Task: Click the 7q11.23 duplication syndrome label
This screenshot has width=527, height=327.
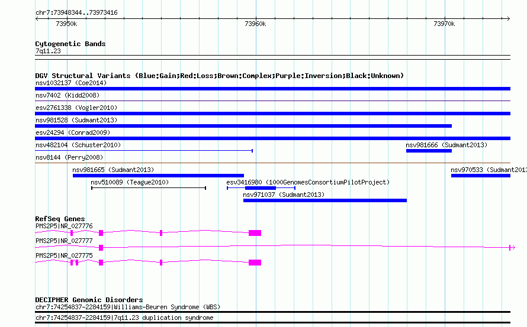Action: (x=124, y=318)
